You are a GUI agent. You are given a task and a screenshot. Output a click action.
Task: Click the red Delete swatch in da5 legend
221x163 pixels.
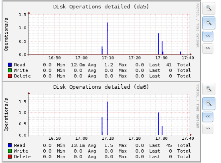click(x=10, y=76)
